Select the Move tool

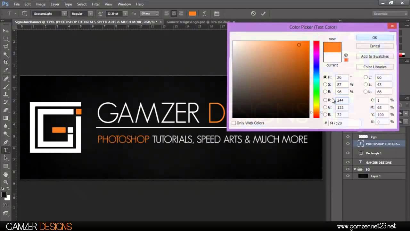tap(6, 31)
